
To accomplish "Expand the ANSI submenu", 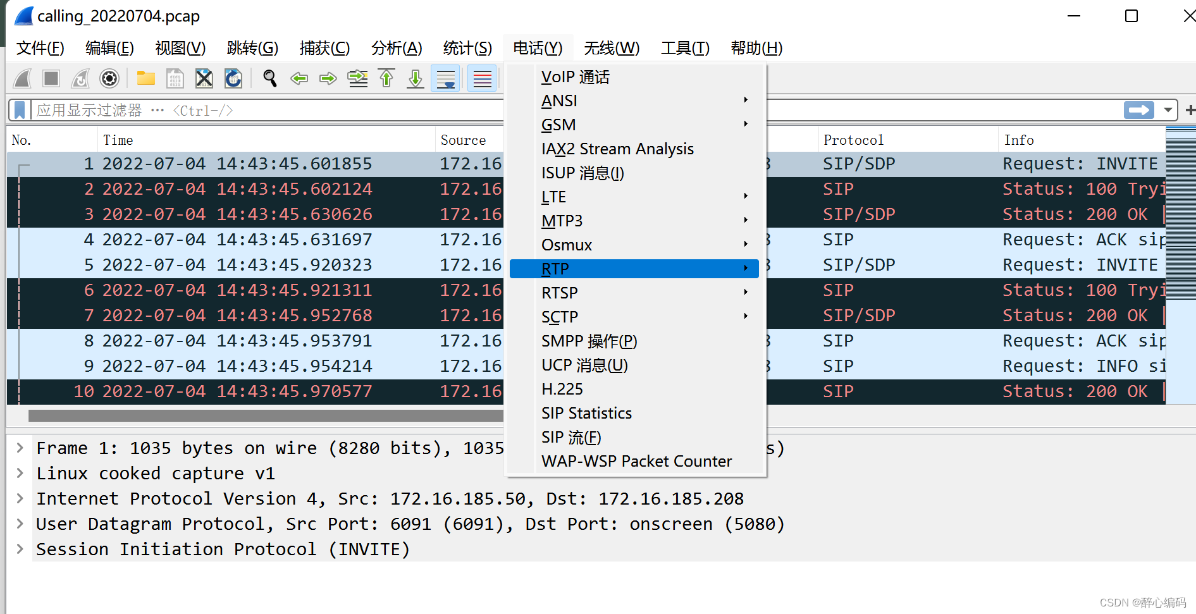I will [x=634, y=101].
